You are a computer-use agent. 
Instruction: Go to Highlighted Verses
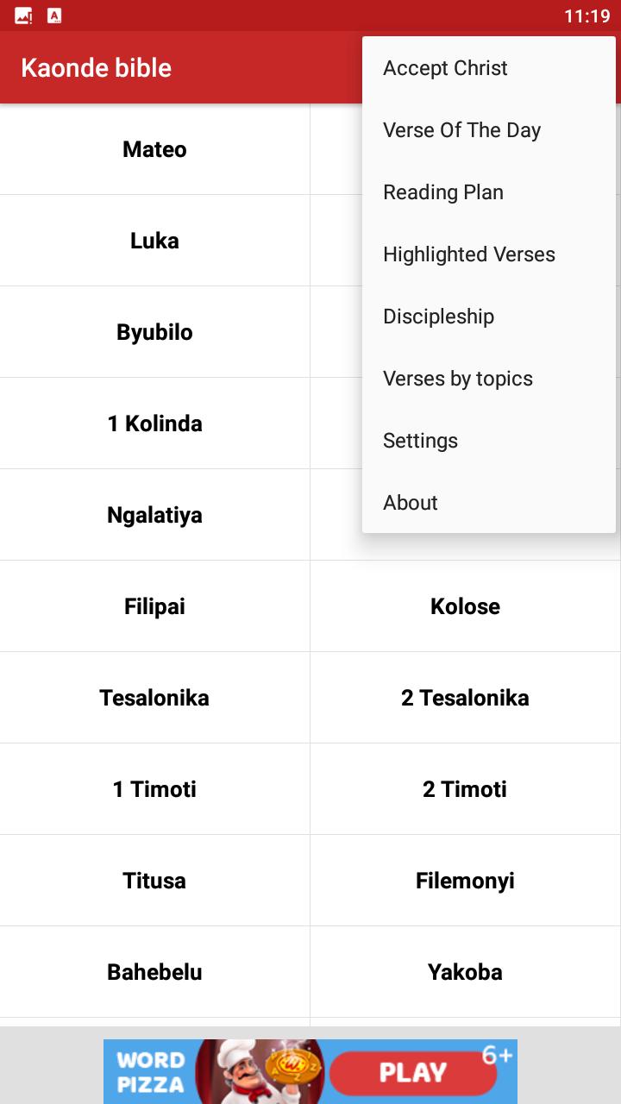pyautogui.click(x=489, y=254)
